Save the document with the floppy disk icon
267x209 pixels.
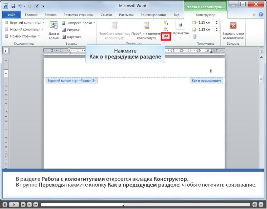coord(13,6)
